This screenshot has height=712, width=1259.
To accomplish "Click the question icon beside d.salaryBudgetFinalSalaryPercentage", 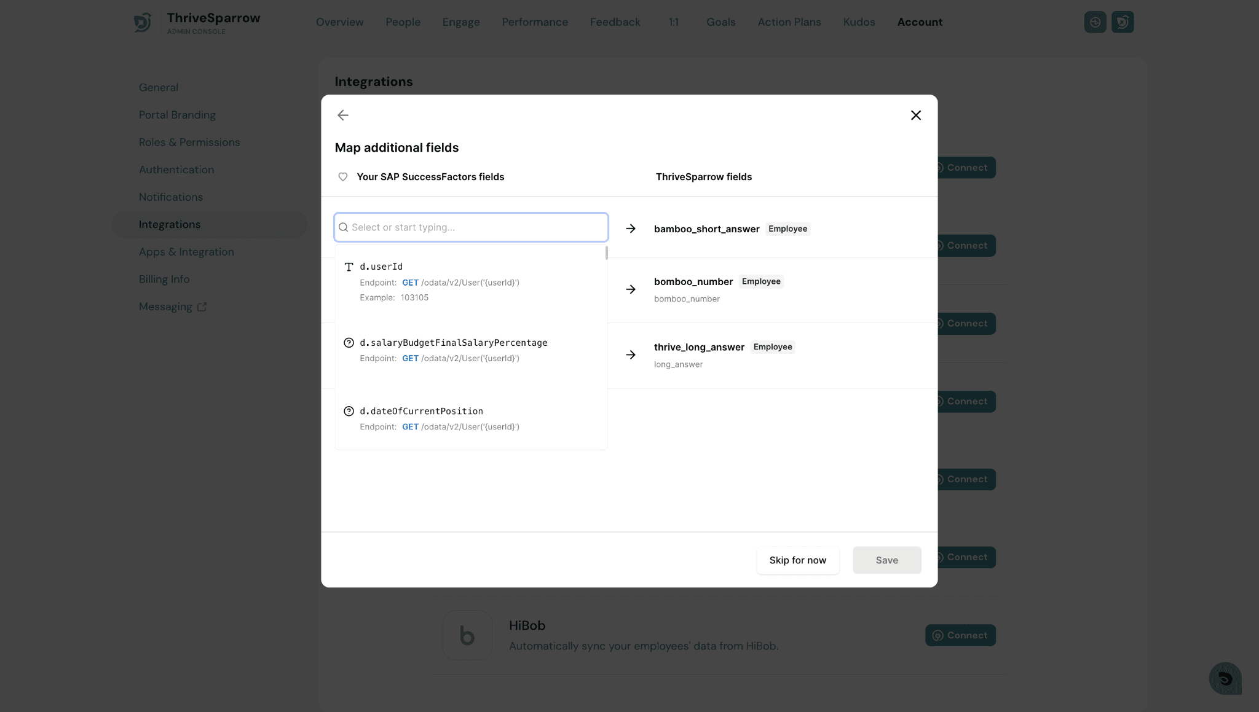I will [x=349, y=343].
